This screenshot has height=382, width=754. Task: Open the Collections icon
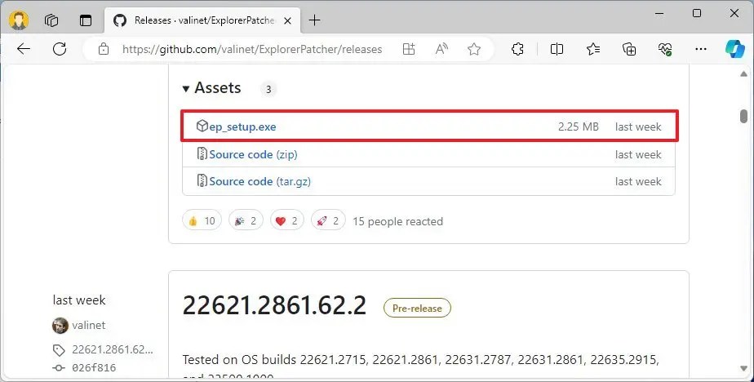point(629,49)
